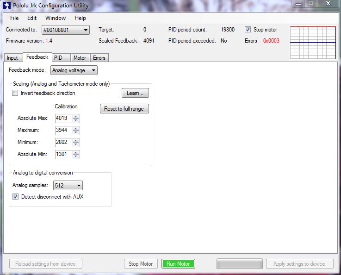Screen dimensions: 341x275
Task: Click the Firmware version: 1.4 text
Action: point(29,41)
